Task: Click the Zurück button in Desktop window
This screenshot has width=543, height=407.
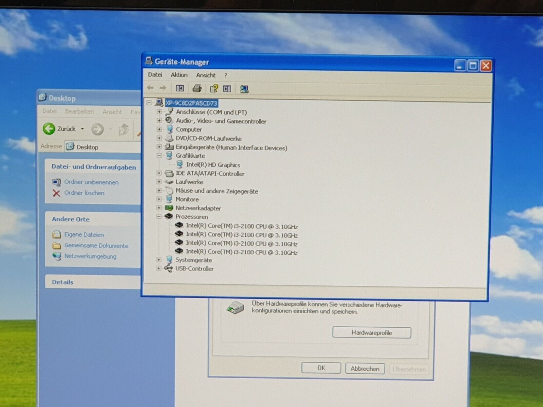Action: [x=59, y=129]
